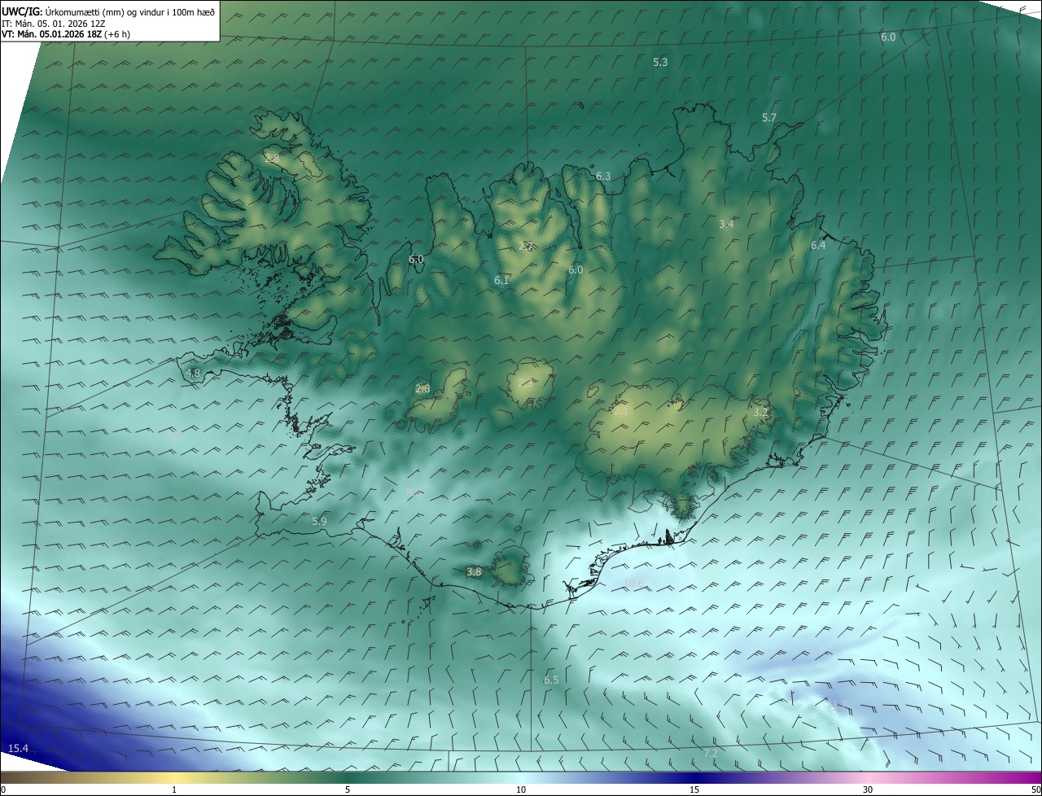Image resolution: width=1042 pixels, height=796 pixels.
Task: Click the colorbar tick label 30
Action: click(868, 789)
